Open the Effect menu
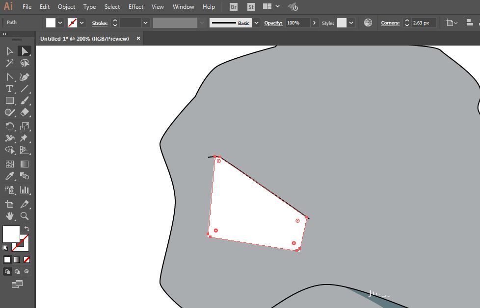 tap(136, 7)
